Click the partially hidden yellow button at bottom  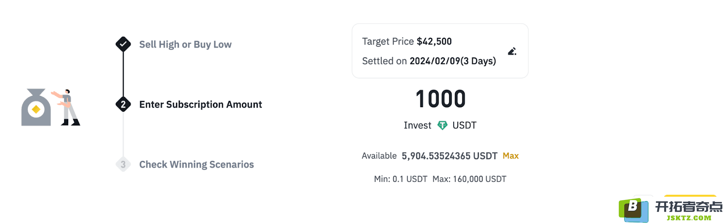click(x=690, y=197)
